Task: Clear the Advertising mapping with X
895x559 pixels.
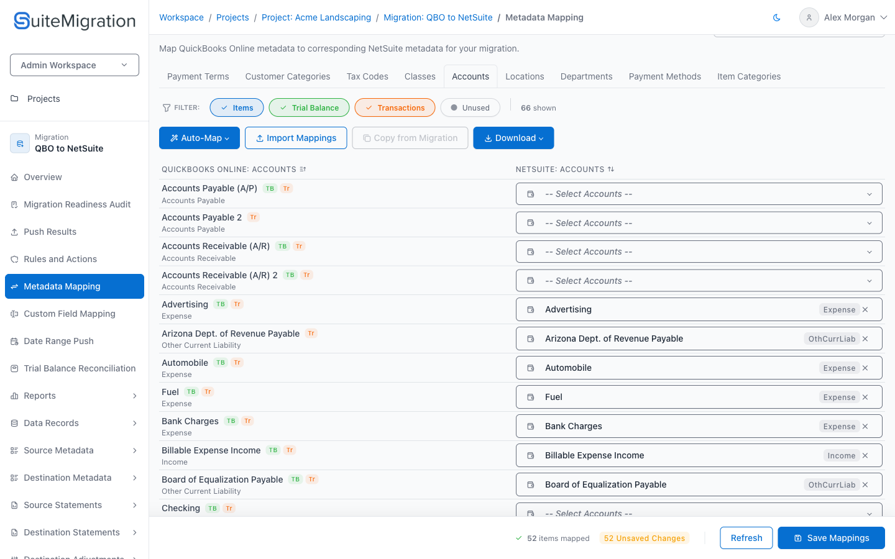Action: [865, 310]
